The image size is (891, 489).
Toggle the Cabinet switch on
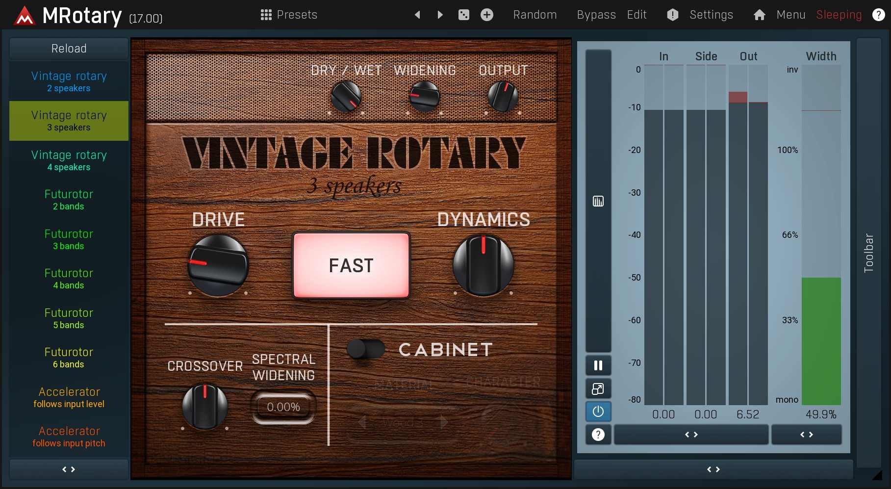(x=366, y=349)
